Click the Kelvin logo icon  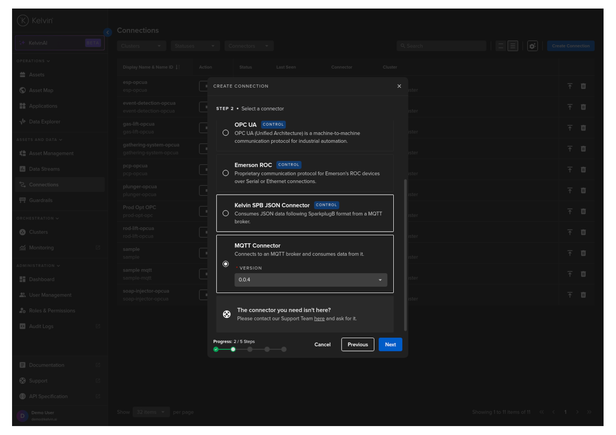(23, 21)
